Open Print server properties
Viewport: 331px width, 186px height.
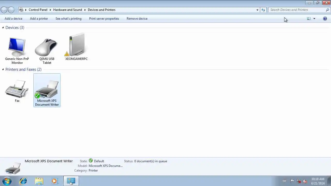104,19
